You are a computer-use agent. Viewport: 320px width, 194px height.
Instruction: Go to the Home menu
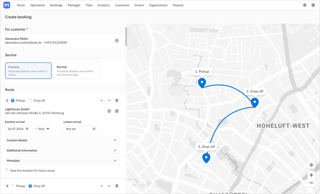(x=21, y=5)
